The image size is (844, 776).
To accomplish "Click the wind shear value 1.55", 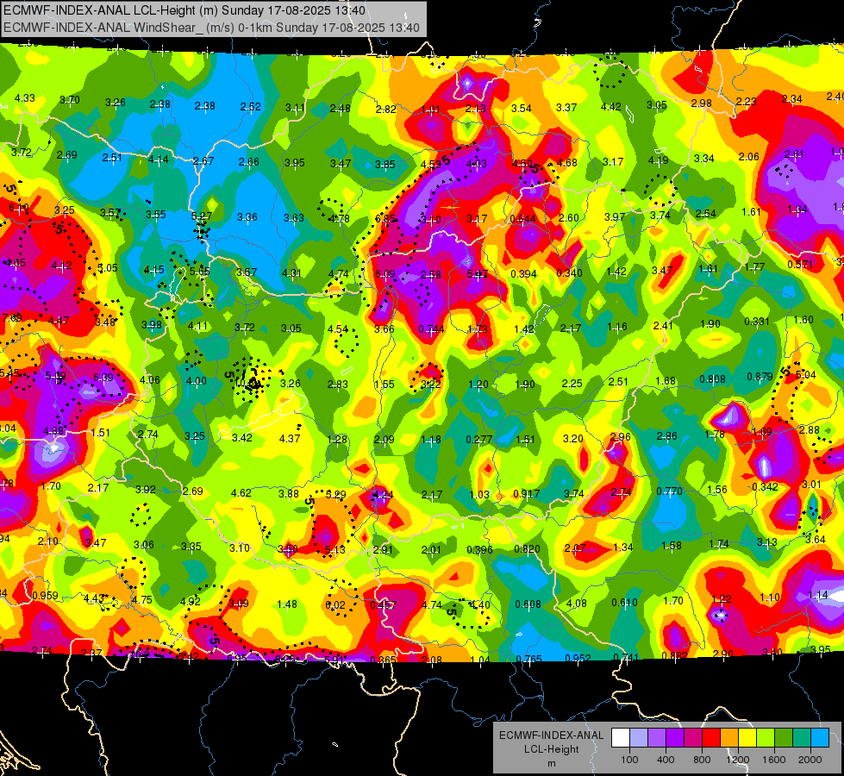I will [x=384, y=385].
